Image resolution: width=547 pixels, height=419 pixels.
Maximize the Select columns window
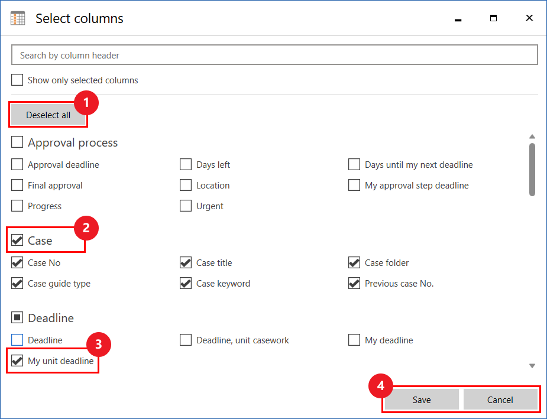[493, 18]
